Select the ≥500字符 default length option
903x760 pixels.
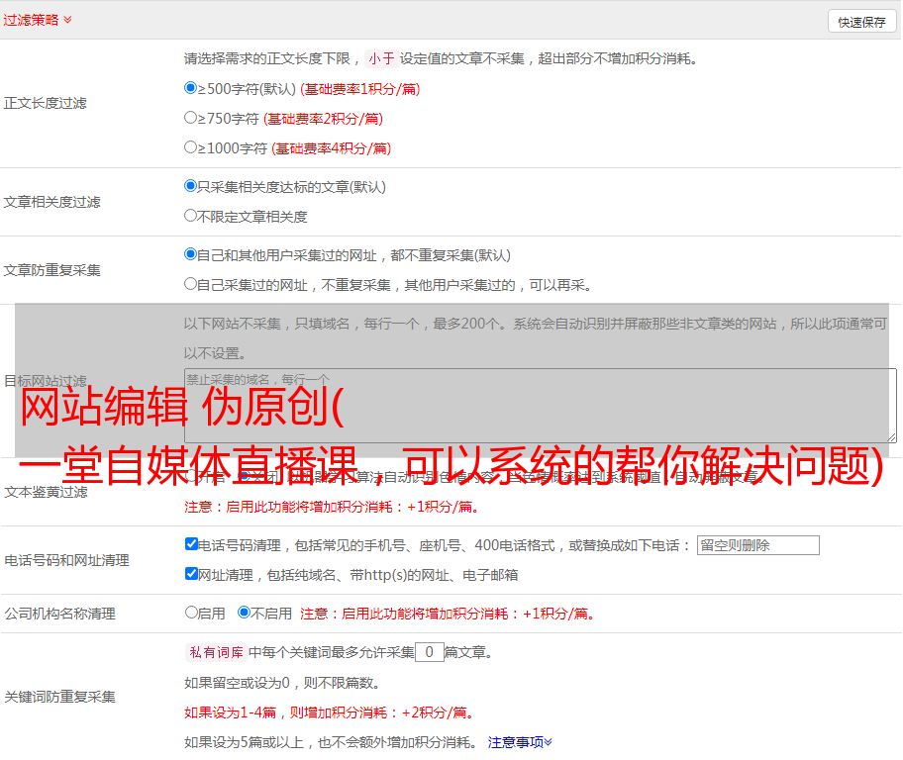[x=191, y=88]
